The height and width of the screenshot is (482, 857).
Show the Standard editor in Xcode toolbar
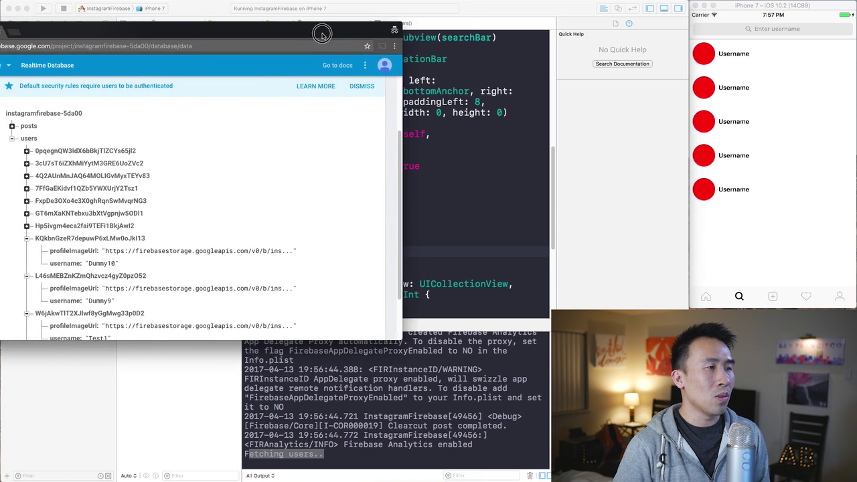(603, 9)
